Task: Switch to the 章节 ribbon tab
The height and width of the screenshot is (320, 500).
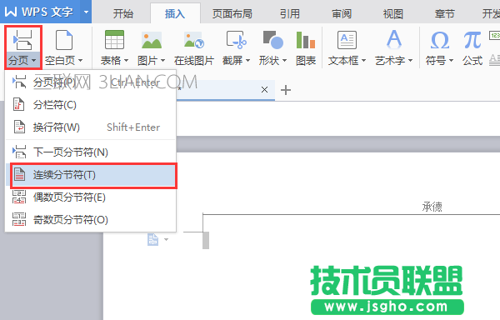Action: pyautogui.click(x=444, y=13)
